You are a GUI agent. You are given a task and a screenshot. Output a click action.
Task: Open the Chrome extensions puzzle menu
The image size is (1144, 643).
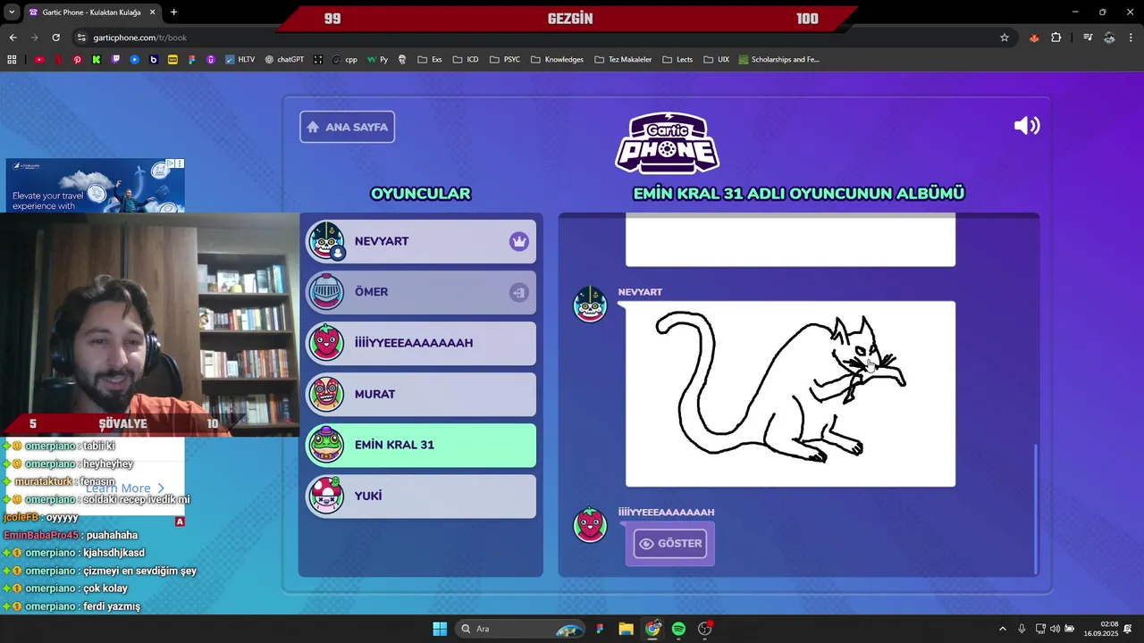point(1056,38)
